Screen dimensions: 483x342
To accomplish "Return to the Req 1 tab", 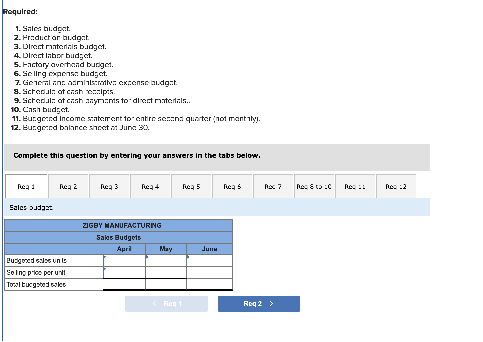I will point(26,186).
